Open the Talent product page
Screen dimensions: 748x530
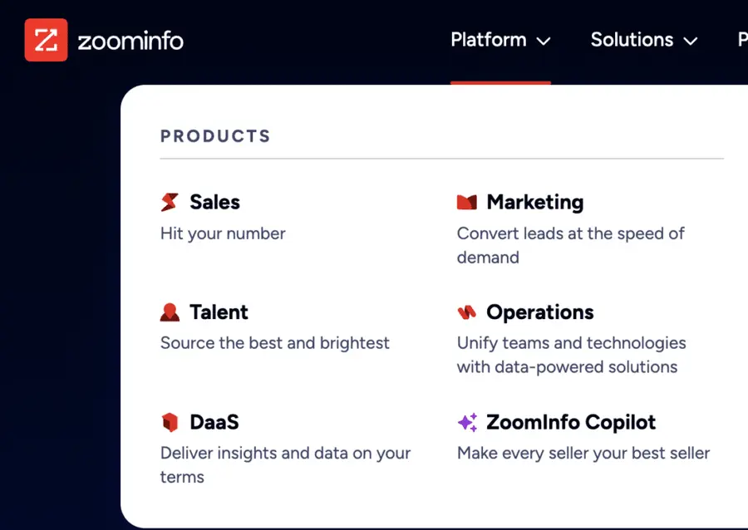click(219, 312)
